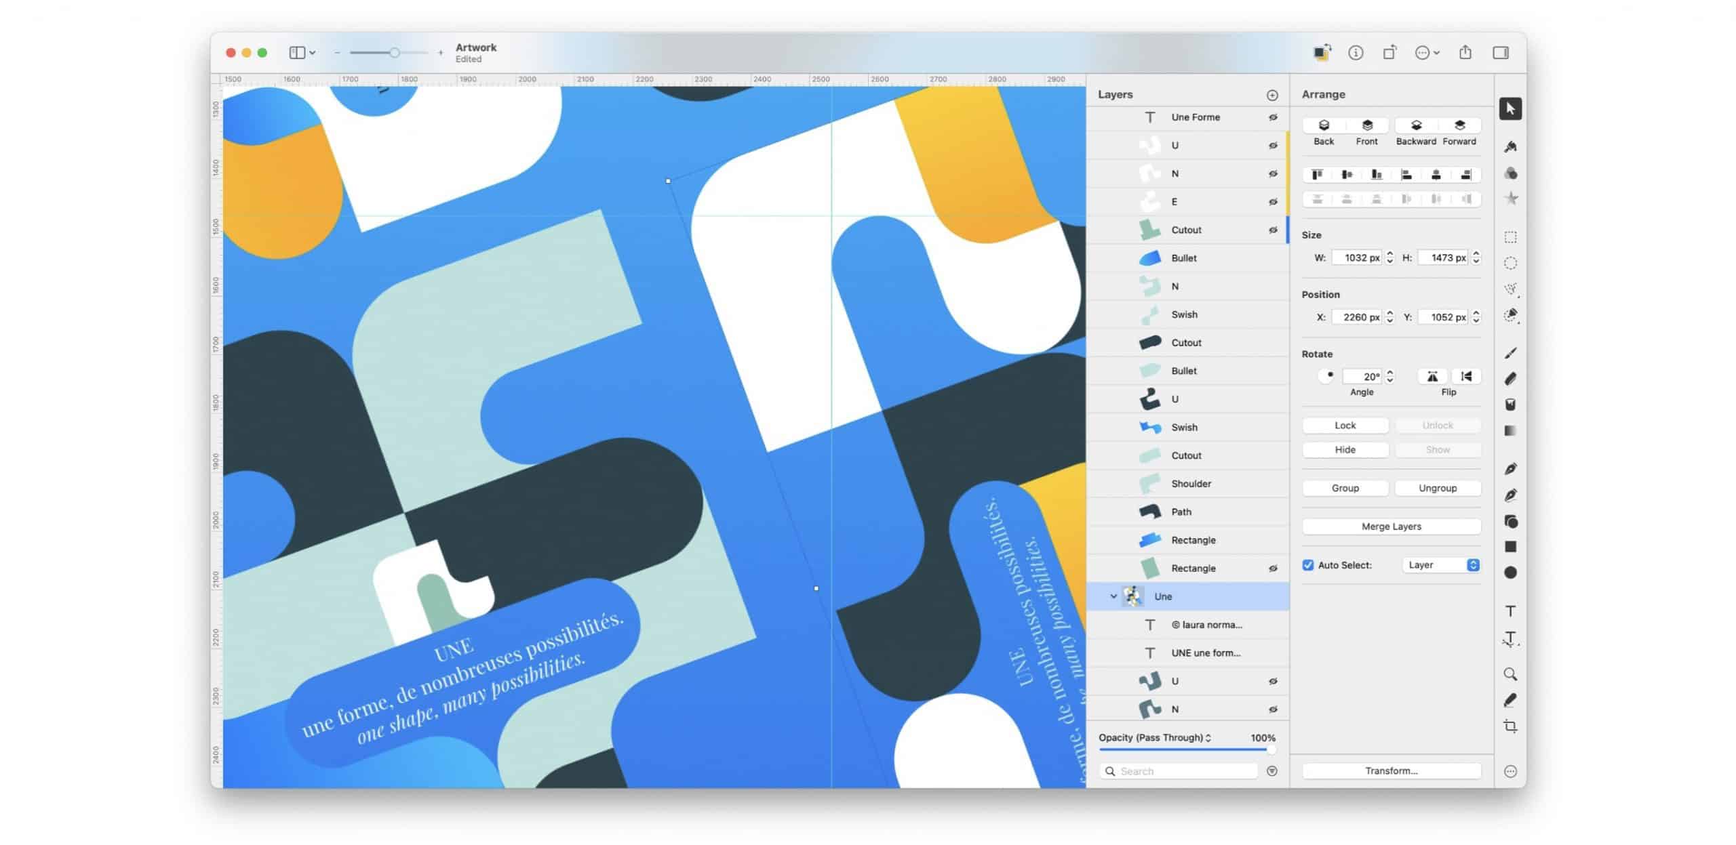Click the Hide button

coord(1345,450)
